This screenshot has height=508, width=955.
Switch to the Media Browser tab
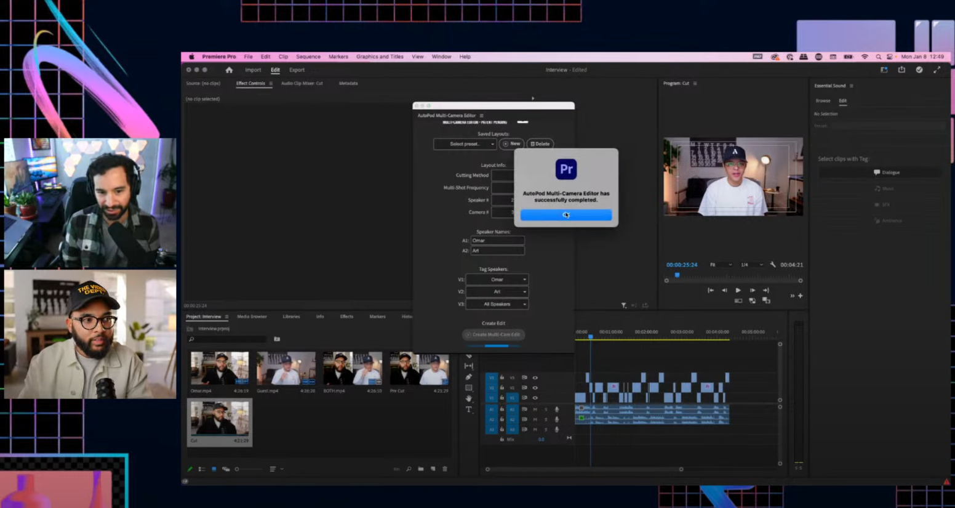click(x=252, y=316)
